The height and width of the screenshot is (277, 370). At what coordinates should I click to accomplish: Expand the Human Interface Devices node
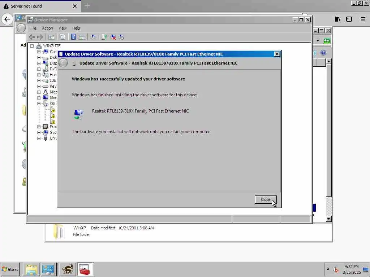tap(39, 75)
